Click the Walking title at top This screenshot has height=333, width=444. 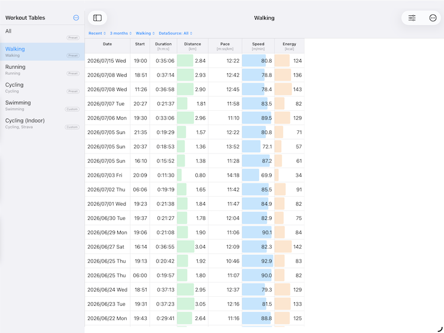point(264,18)
